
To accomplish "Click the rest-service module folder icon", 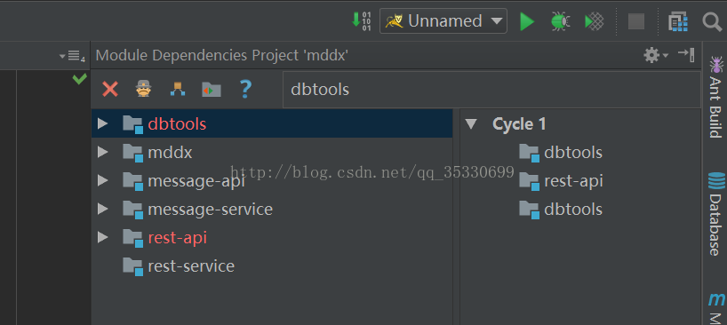I will tap(133, 266).
